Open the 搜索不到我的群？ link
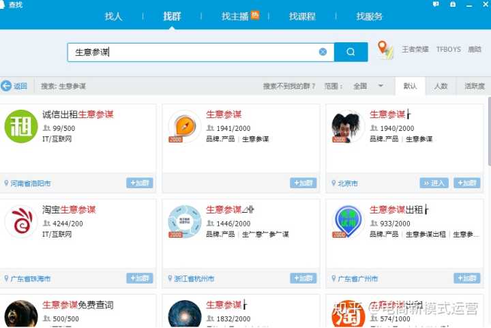This screenshot has width=491, height=328. click(288, 86)
